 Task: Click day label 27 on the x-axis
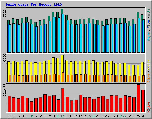[x=125, y=116]
